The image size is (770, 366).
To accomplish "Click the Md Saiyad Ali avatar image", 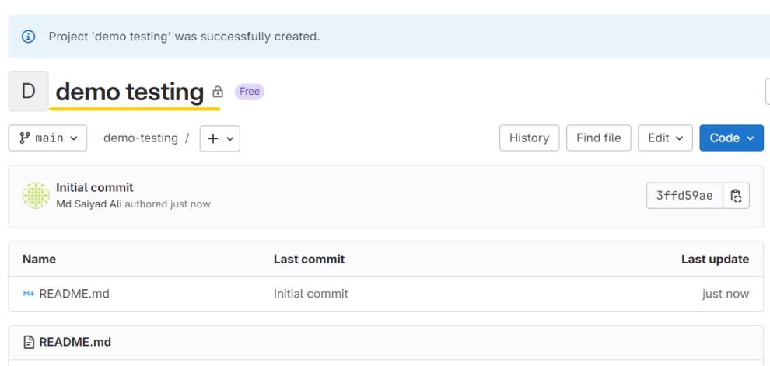I will click(x=35, y=196).
